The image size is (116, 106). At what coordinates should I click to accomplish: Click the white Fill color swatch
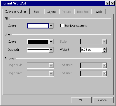pos(38,26)
